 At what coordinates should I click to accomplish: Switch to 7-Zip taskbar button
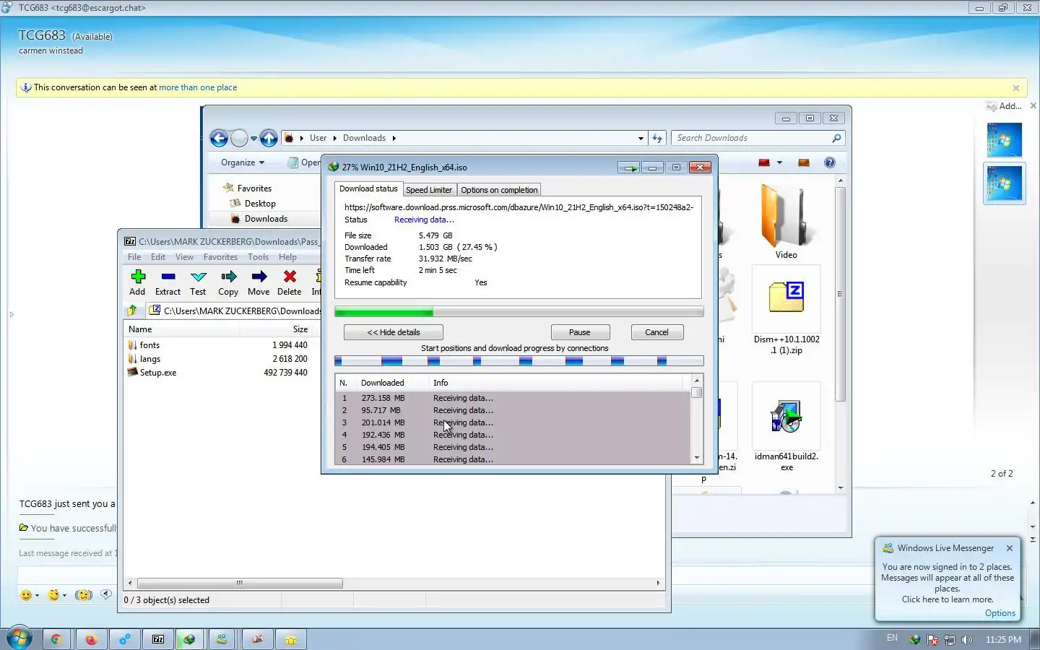pyautogui.click(x=158, y=639)
